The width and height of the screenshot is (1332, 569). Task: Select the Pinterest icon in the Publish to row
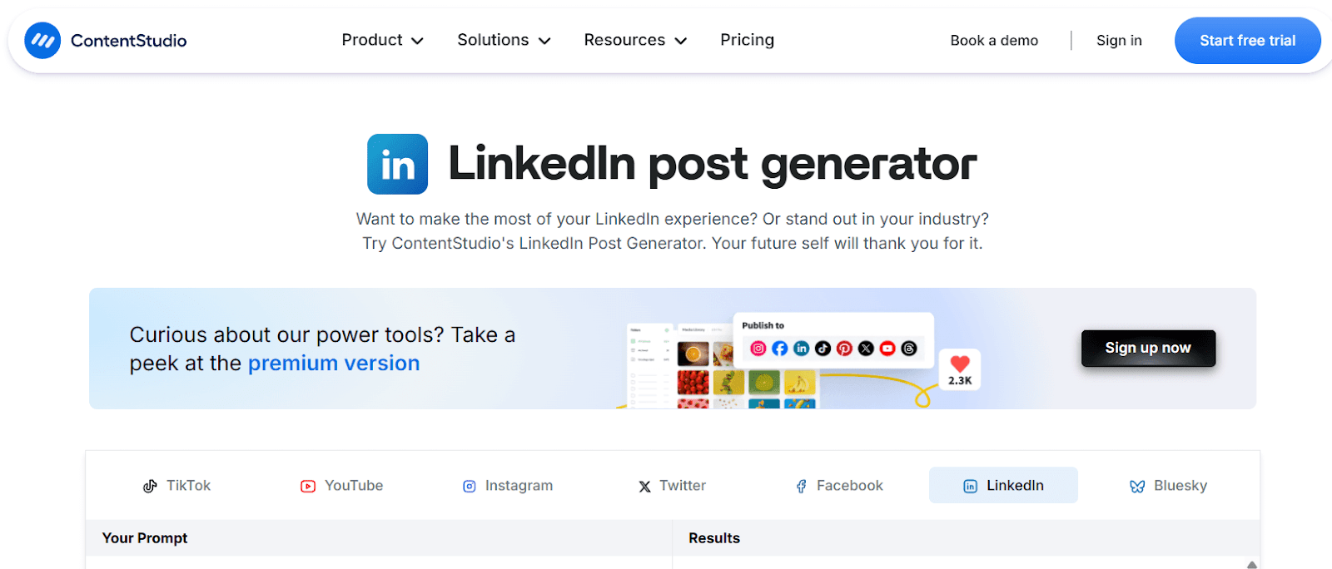[x=844, y=349]
